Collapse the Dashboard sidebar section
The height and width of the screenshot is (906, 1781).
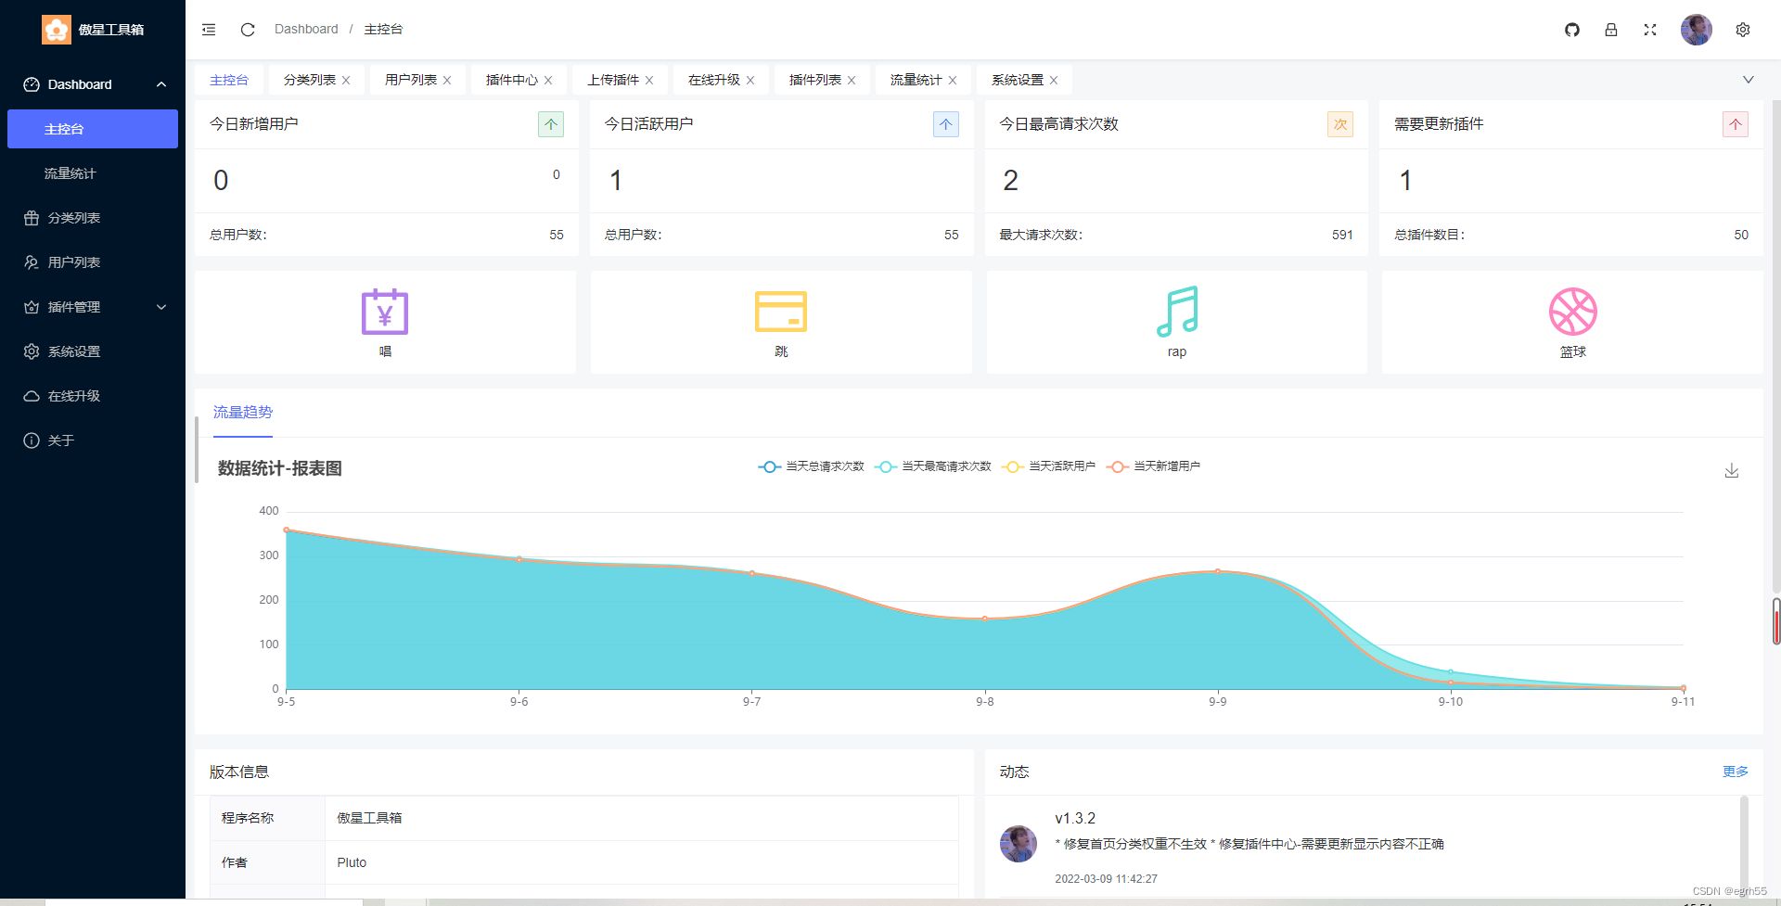(93, 83)
